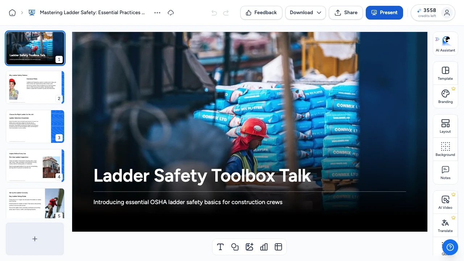Expand the Download dropdown
Viewport: 464px width, 261px height.
point(306,13)
